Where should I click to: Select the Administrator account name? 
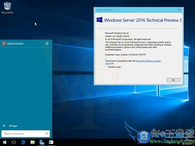pyautogui.click(x=15, y=43)
